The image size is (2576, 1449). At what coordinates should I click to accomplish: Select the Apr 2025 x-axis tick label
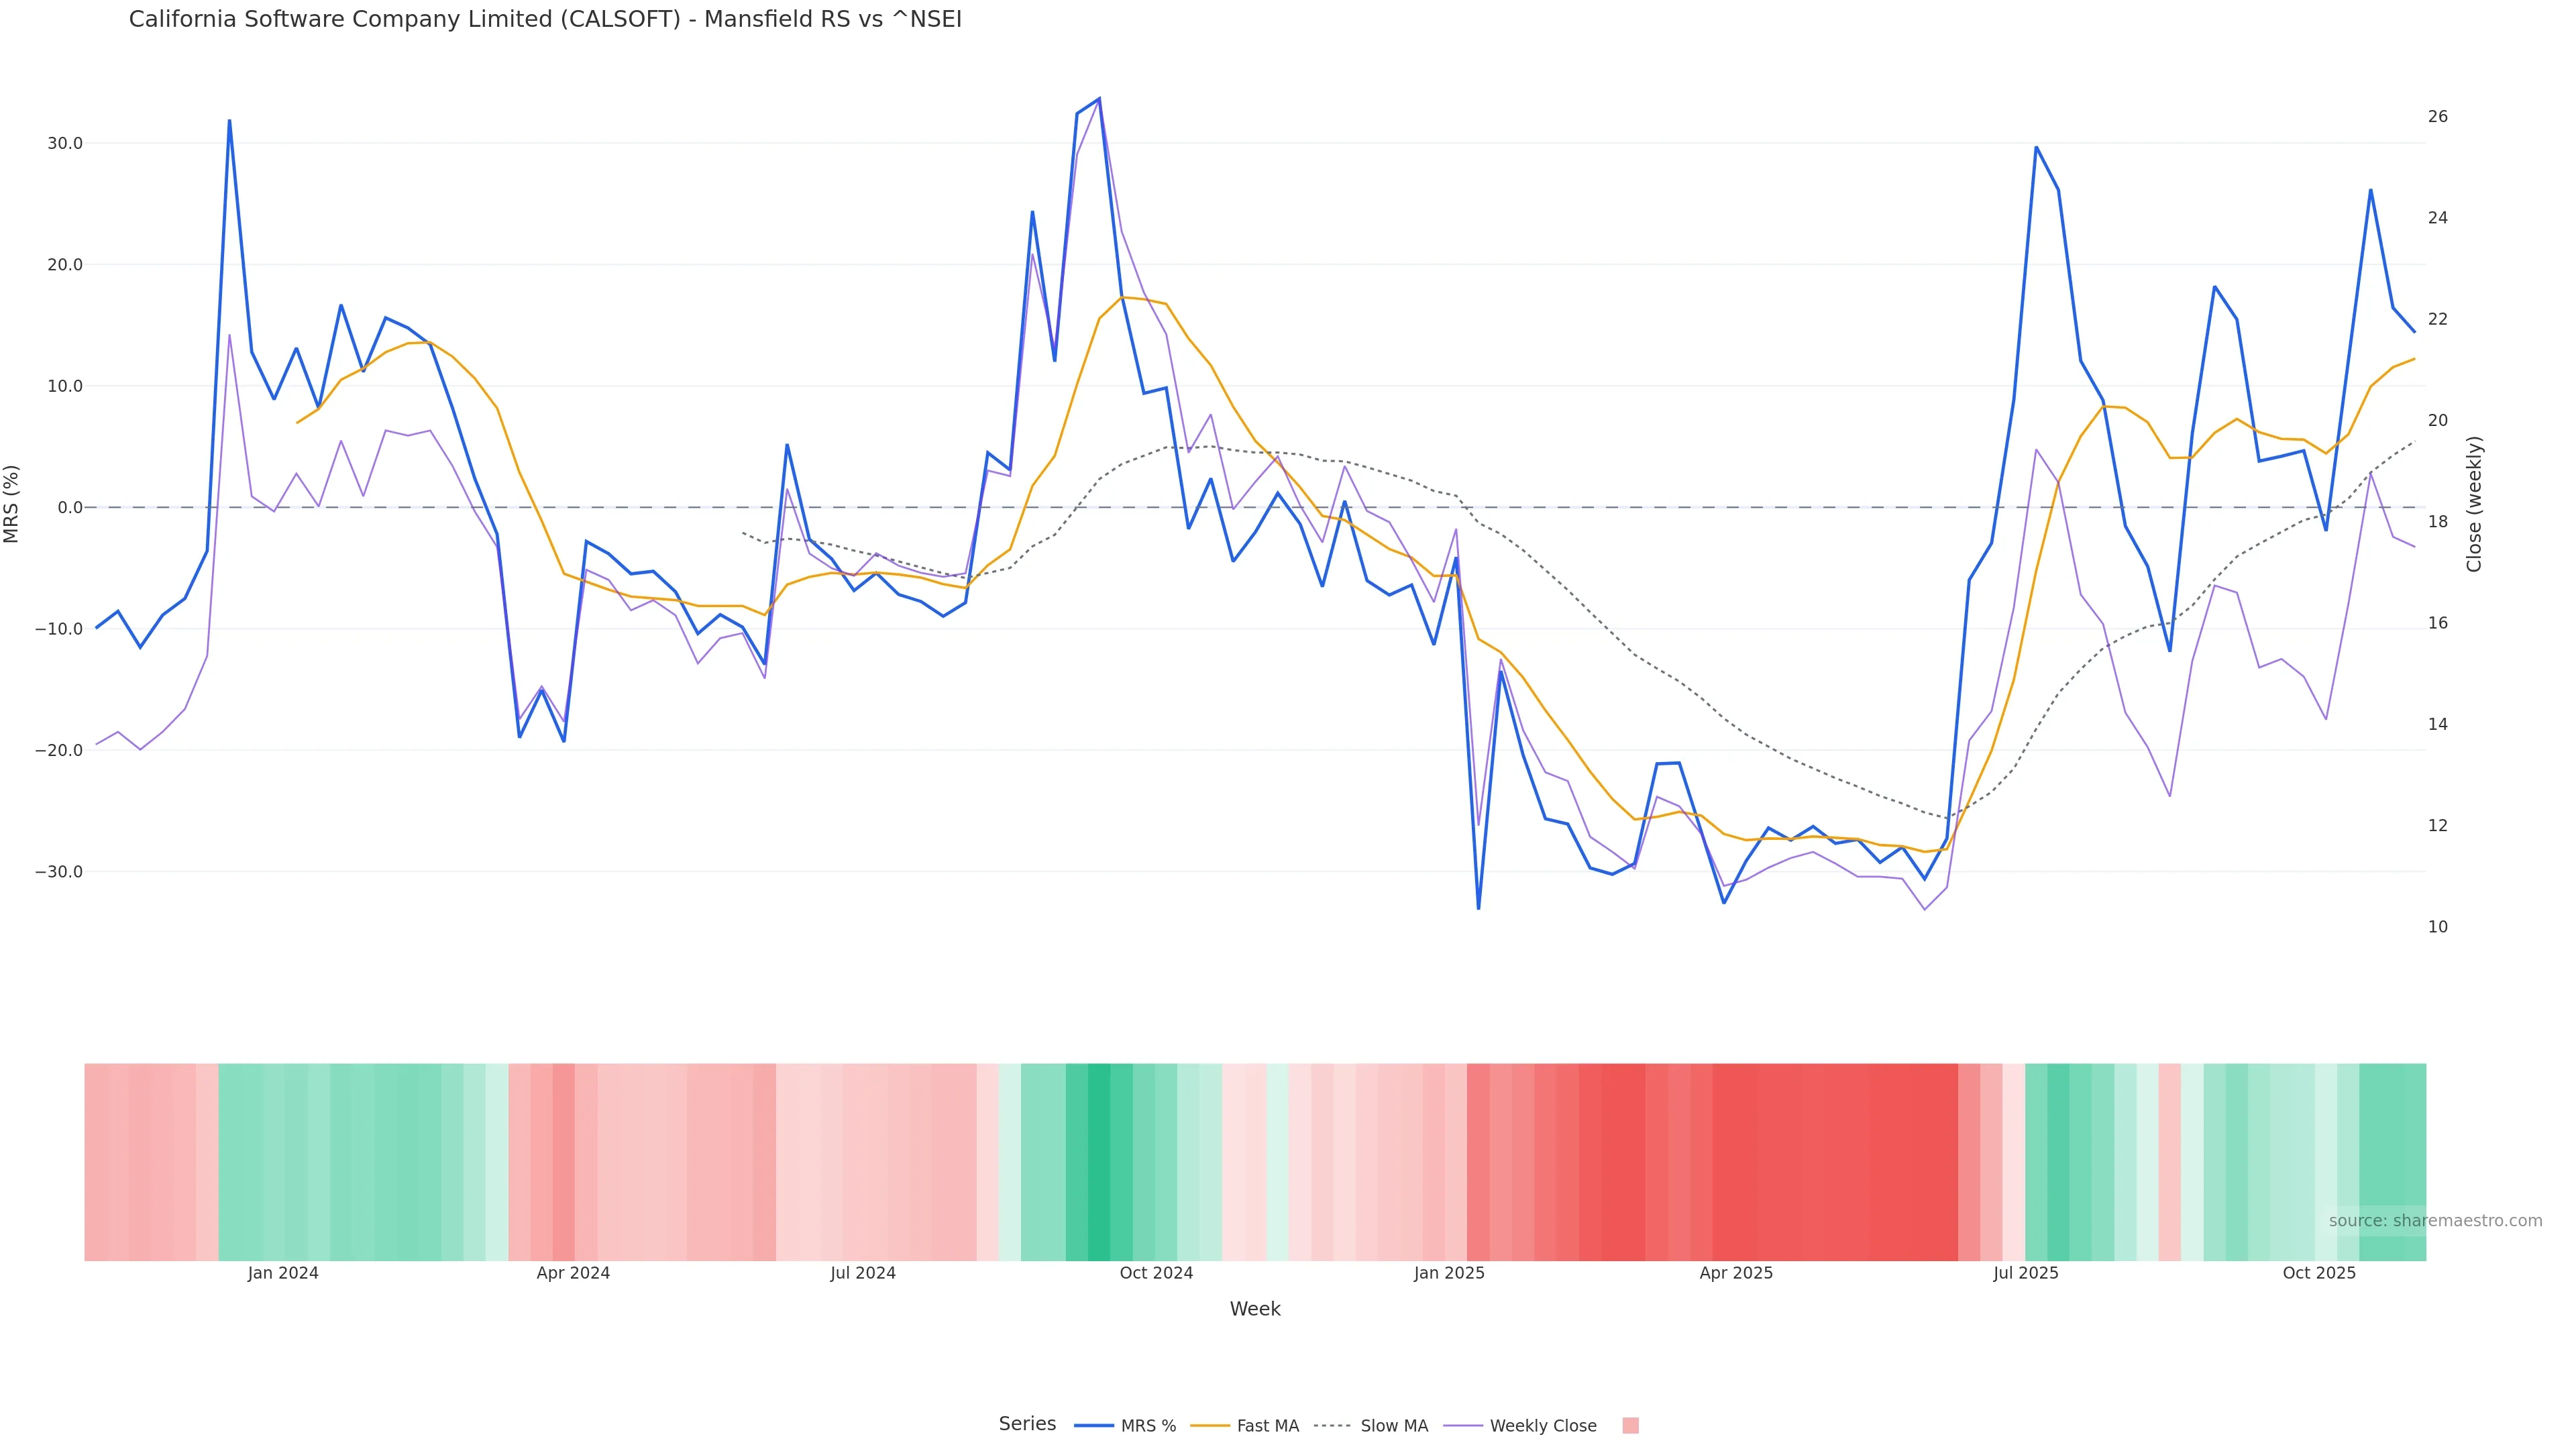tap(1736, 1273)
